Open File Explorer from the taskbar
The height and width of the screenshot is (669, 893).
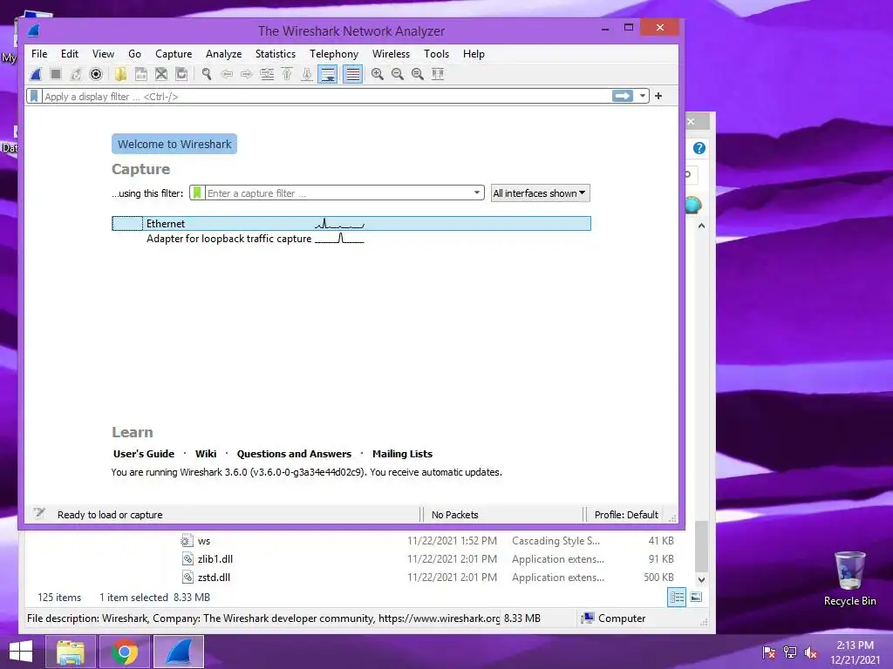point(70,652)
